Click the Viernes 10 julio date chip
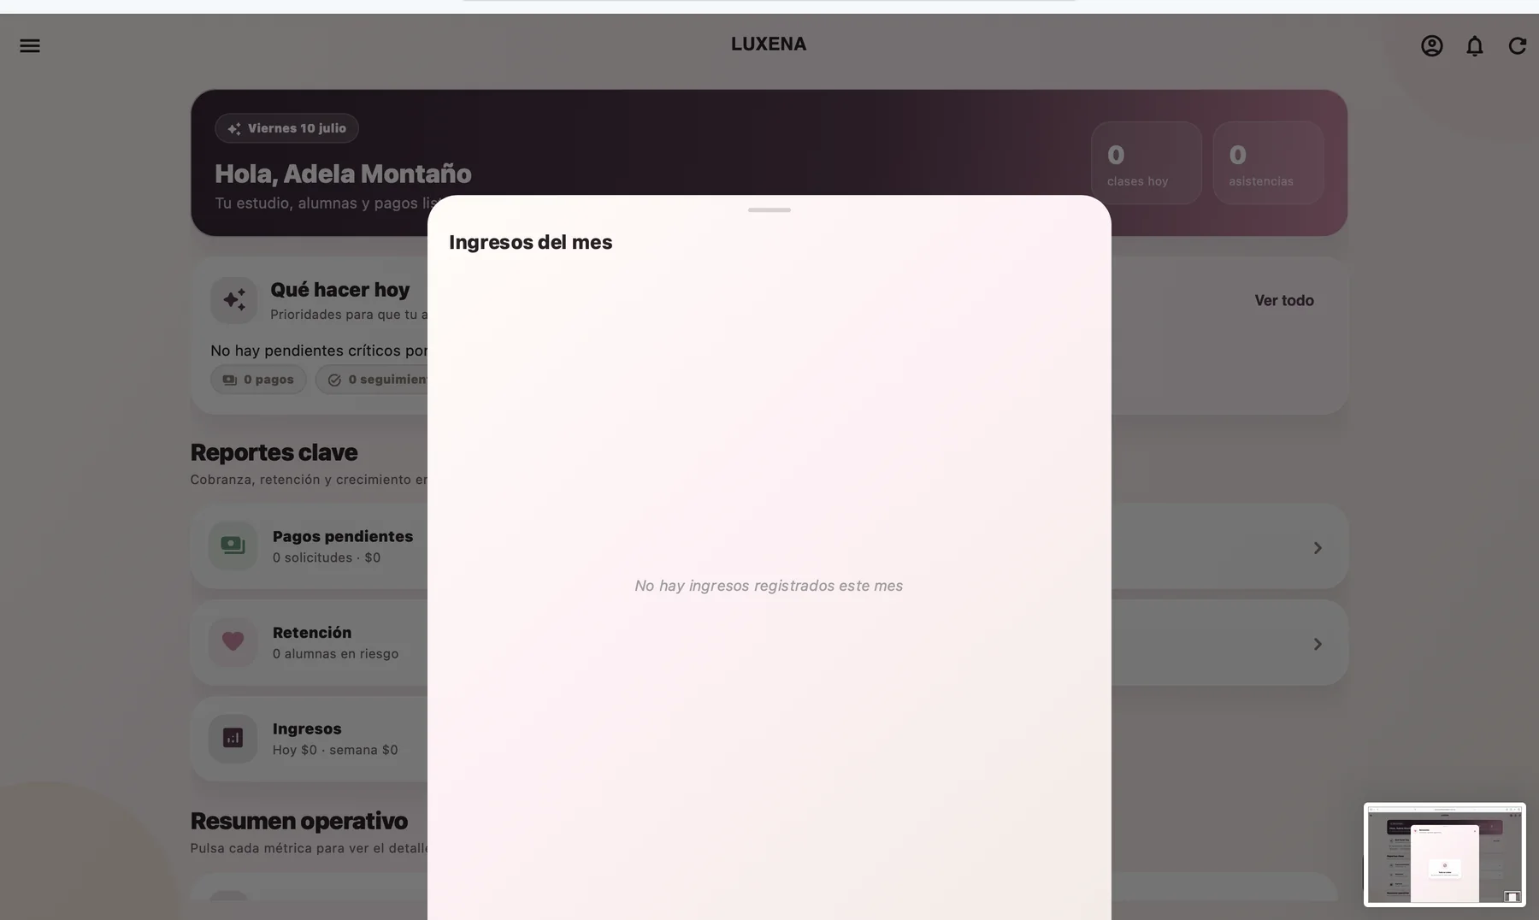Viewport: 1539px width, 920px height. click(x=286, y=128)
